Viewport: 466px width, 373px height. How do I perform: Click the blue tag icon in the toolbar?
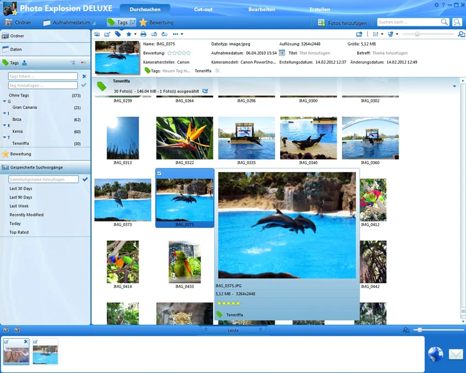[x=118, y=34]
